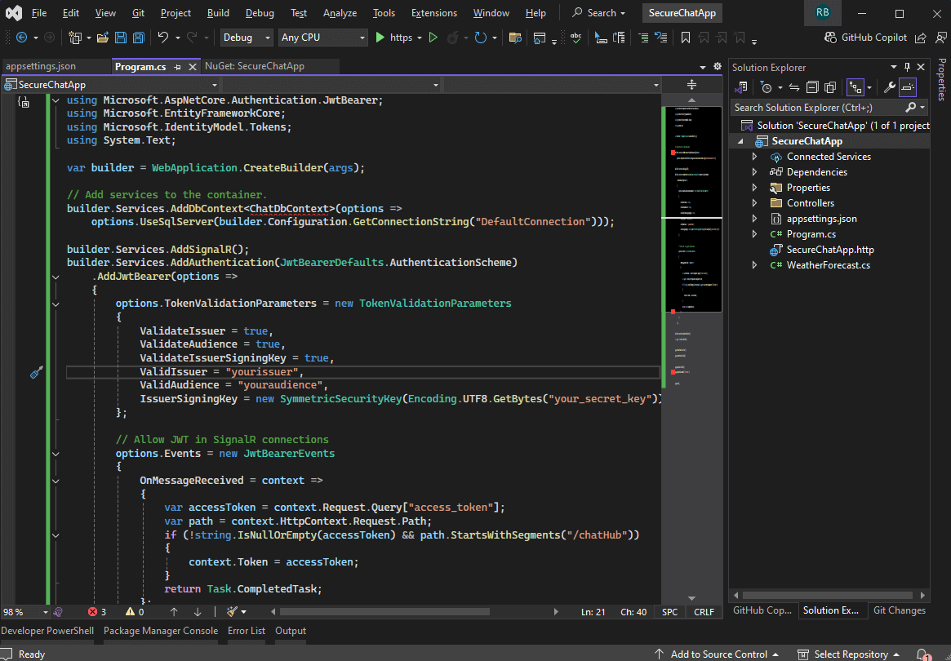Click the red error count icon
Image resolution: width=951 pixels, height=661 pixels.
92,611
